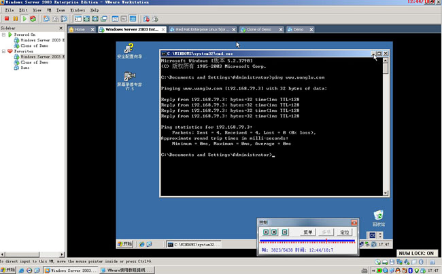Viewport: 442px width, 274px height.
Task: Switch to the Demo tab
Action: tap(299, 29)
